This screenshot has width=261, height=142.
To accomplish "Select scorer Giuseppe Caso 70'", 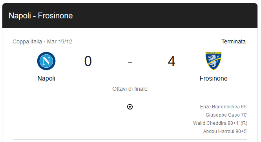I will [x=226, y=115].
